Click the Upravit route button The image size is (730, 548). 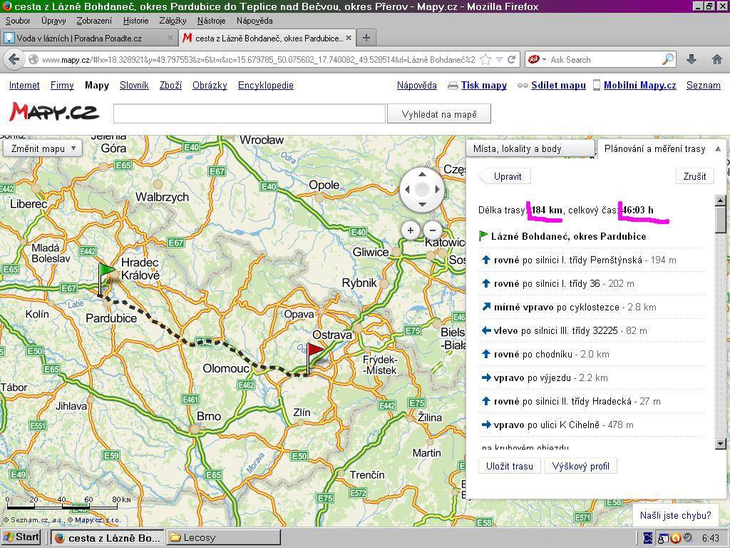coord(505,177)
